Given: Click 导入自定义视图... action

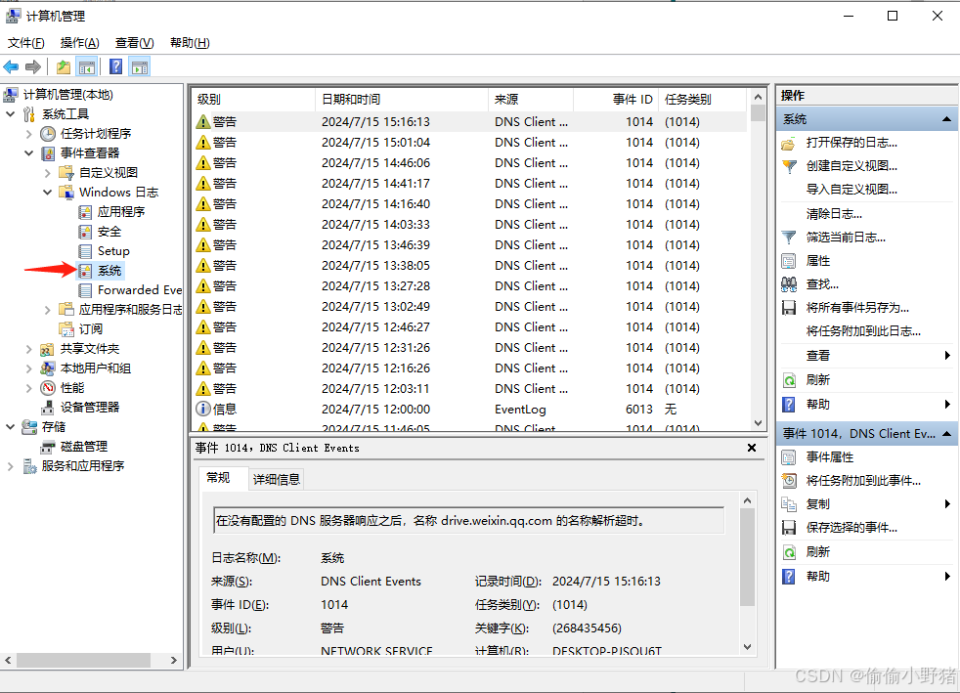Looking at the screenshot, I should (x=851, y=190).
